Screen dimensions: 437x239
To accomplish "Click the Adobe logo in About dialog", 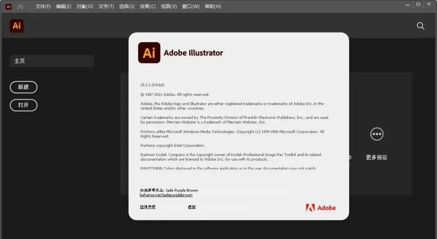I will tap(321, 208).
